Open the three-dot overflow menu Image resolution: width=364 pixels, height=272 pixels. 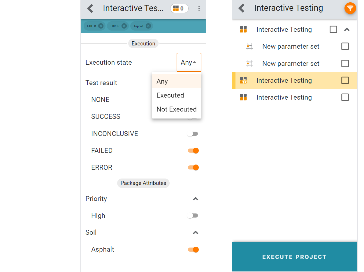point(199,8)
